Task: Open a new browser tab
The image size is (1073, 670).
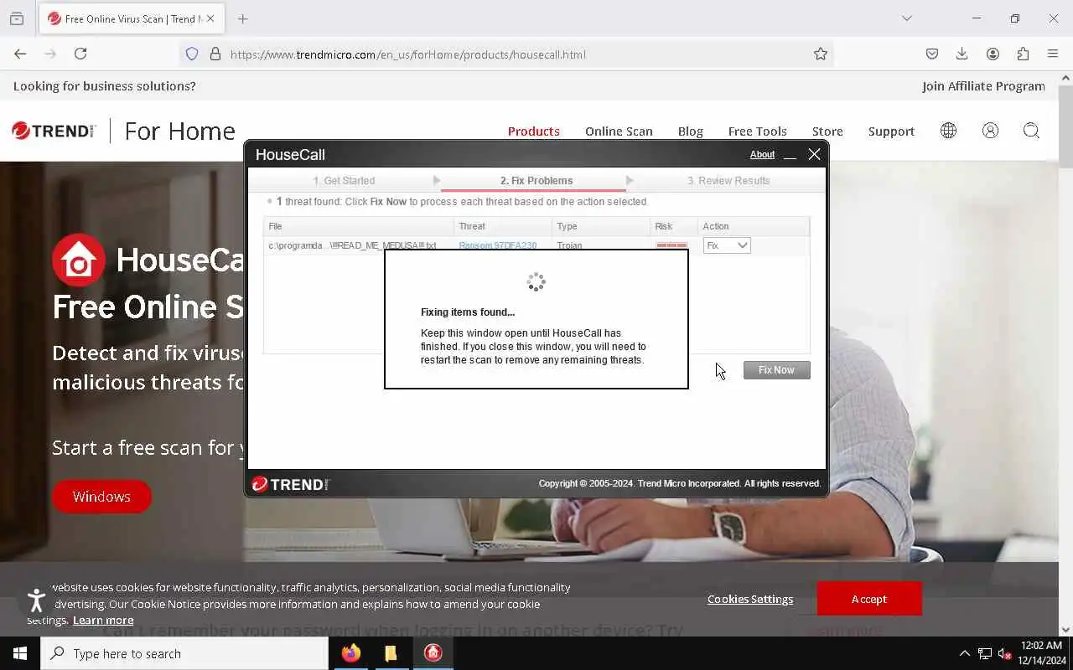Action: (x=242, y=18)
